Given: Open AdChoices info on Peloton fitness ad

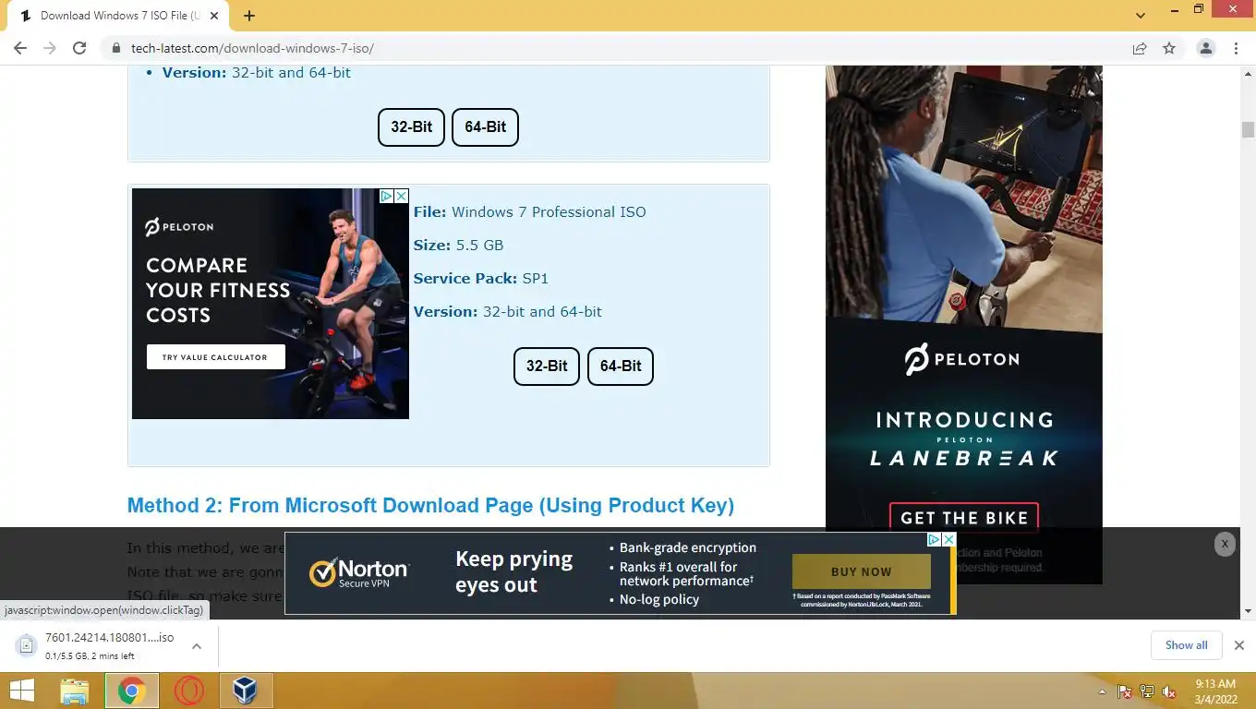Looking at the screenshot, I should tap(387, 196).
